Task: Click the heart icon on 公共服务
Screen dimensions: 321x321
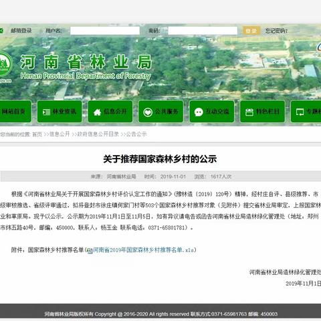Action: pyautogui.click(x=148, y=112)
